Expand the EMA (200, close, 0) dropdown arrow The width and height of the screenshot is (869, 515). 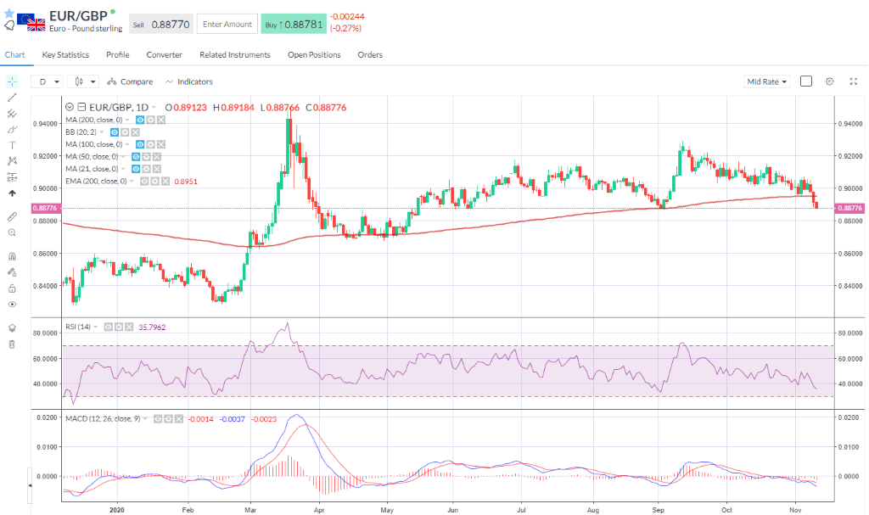pos(132,182)
